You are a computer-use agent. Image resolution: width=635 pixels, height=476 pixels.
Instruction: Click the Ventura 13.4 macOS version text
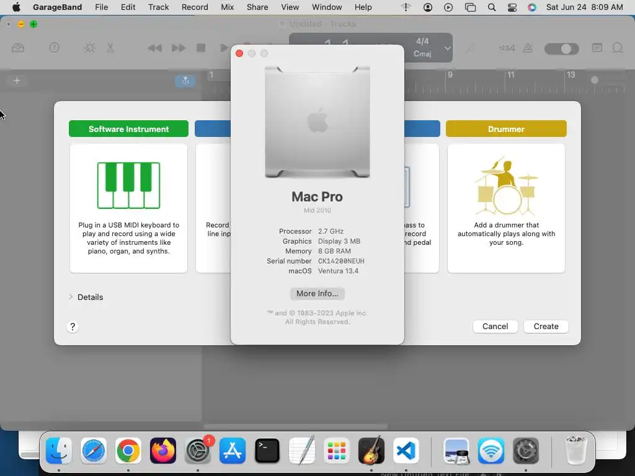pos(338,271)
